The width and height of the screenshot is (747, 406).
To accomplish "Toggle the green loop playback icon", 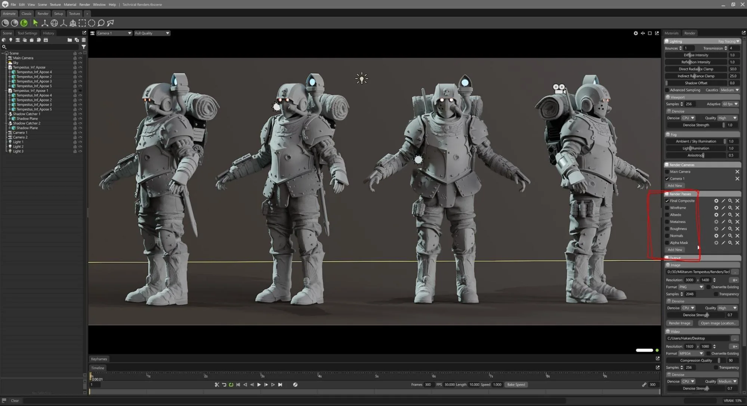I will tap(231, 385).
